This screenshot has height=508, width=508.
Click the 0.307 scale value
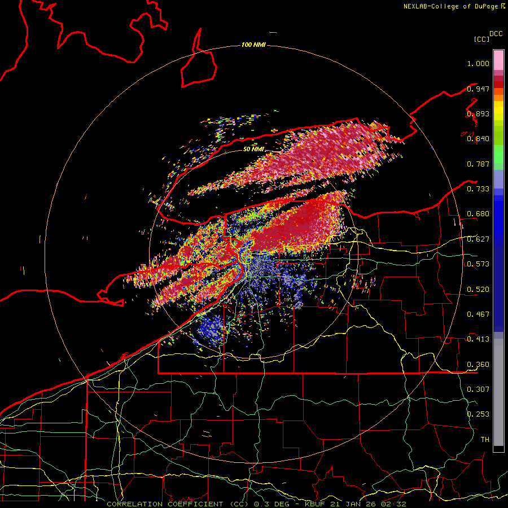478,389
